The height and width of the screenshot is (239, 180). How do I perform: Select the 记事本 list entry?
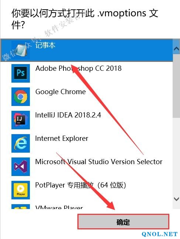tap(87, 50)
